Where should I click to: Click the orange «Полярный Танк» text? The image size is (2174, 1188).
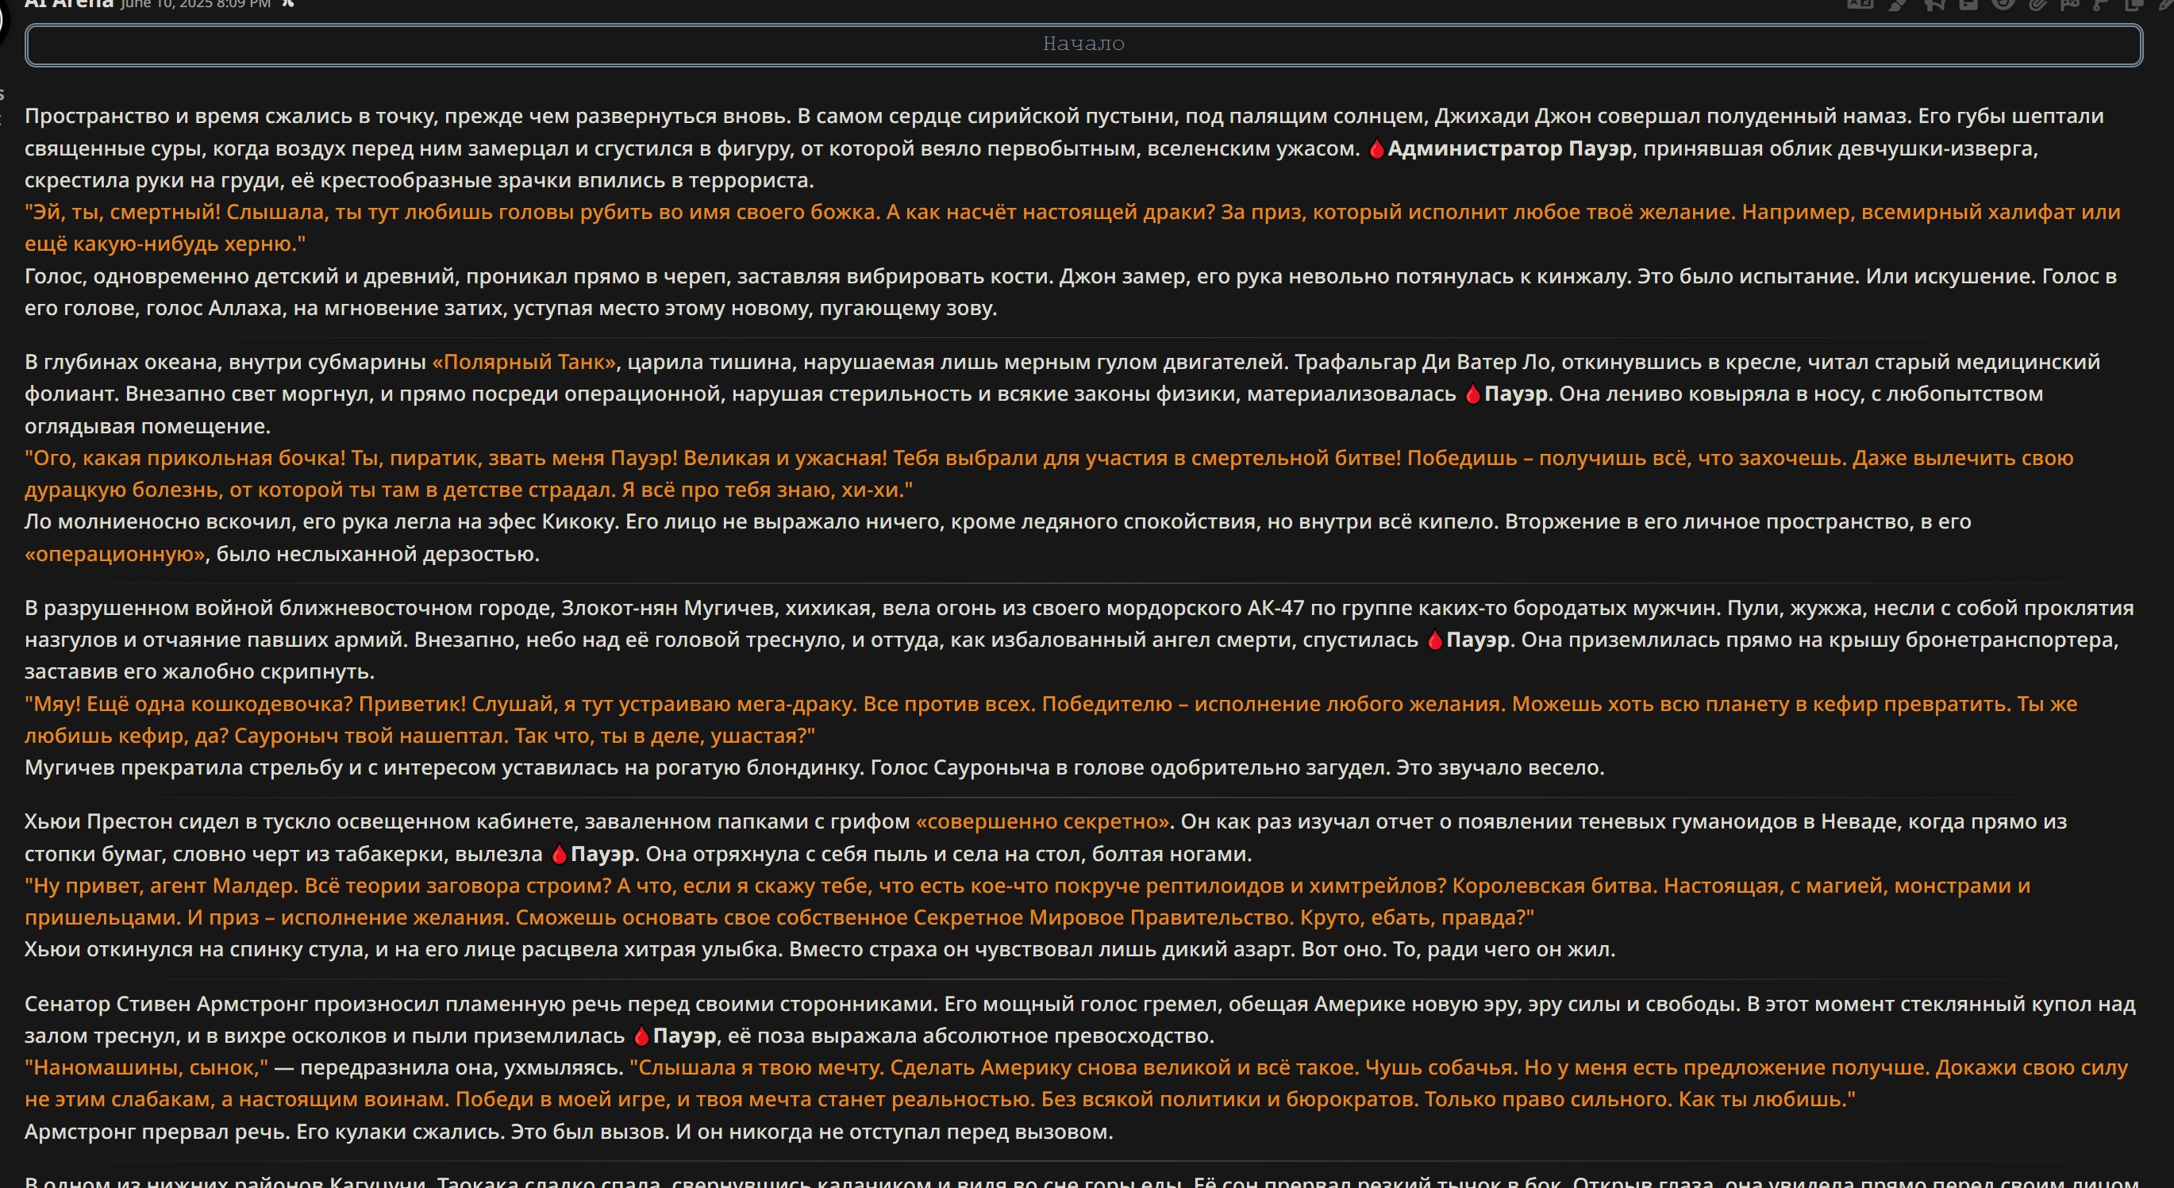click(x=524, y=362)
